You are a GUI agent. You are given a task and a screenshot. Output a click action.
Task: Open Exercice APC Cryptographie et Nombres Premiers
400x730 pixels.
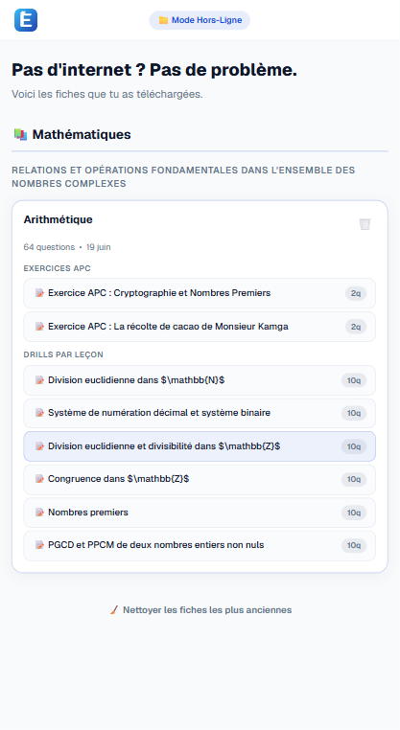pos(200,293)
